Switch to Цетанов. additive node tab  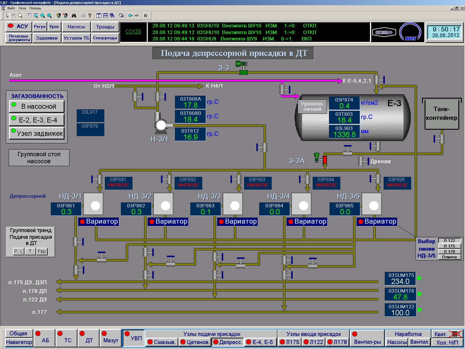[195, 342]
